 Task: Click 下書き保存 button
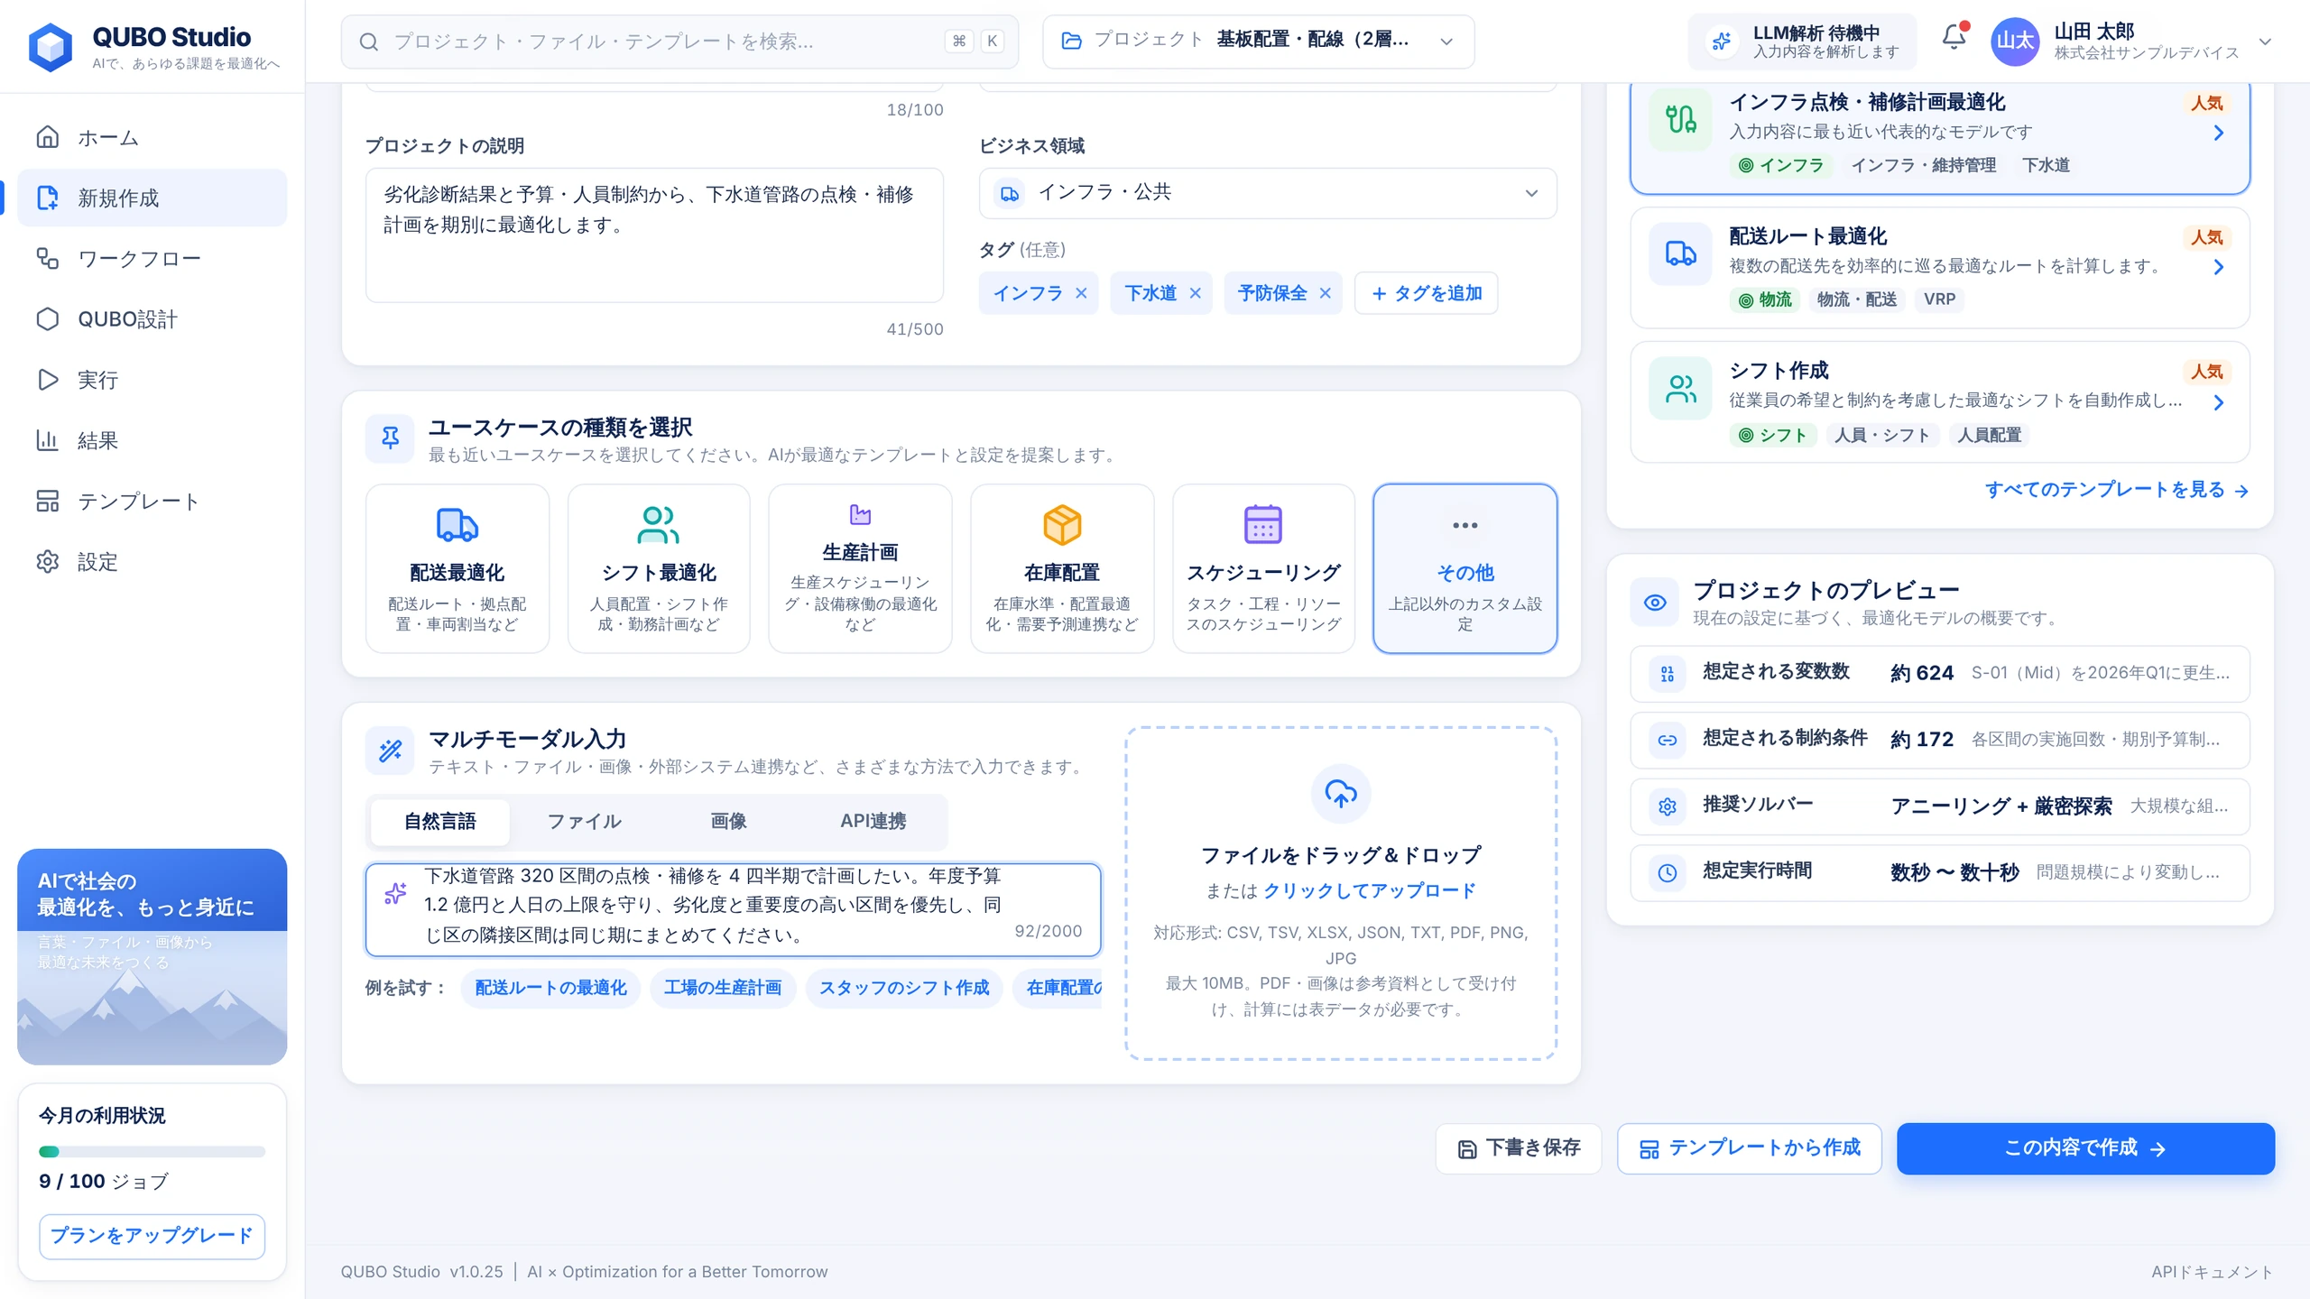1519,1148
